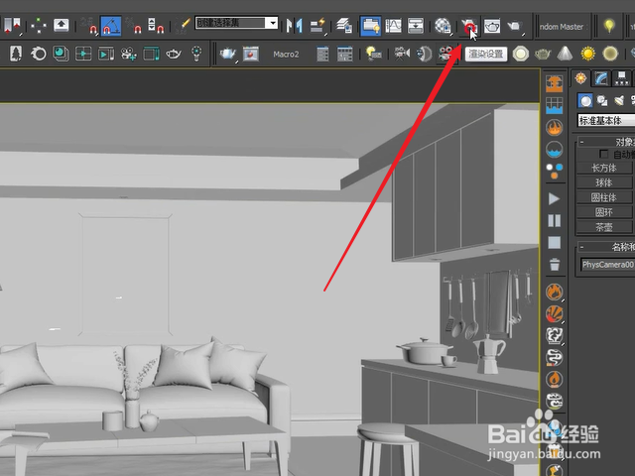Click the octagonal light disk icon

[x=520, y=54]
